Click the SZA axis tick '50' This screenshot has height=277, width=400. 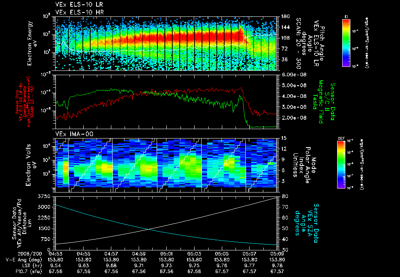285,228
